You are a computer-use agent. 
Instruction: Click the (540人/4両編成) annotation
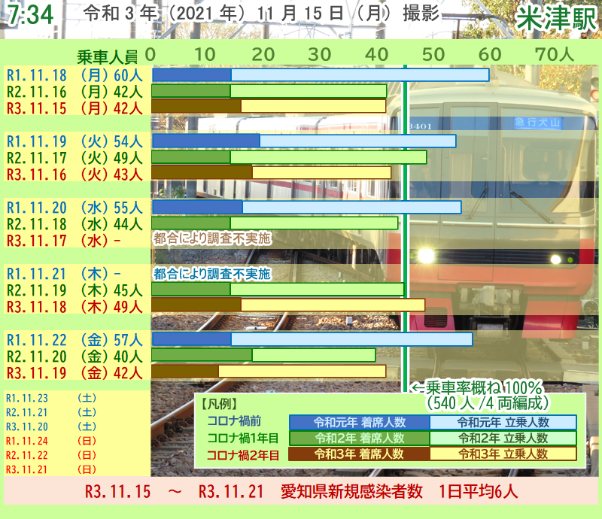click(487, 403)
